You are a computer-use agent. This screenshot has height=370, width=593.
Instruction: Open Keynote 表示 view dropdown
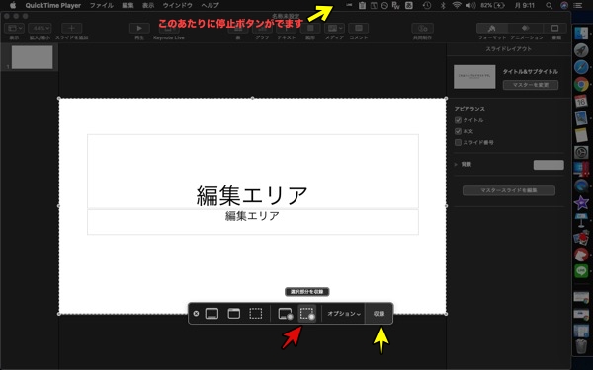(x=15, y=28)
